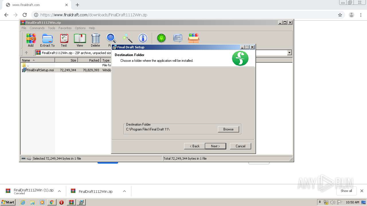Click the View file icon in WinRAR

(80, 40)
